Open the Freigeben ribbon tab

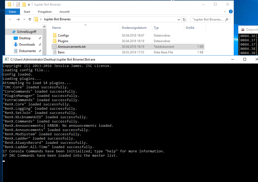pos(45,12)
